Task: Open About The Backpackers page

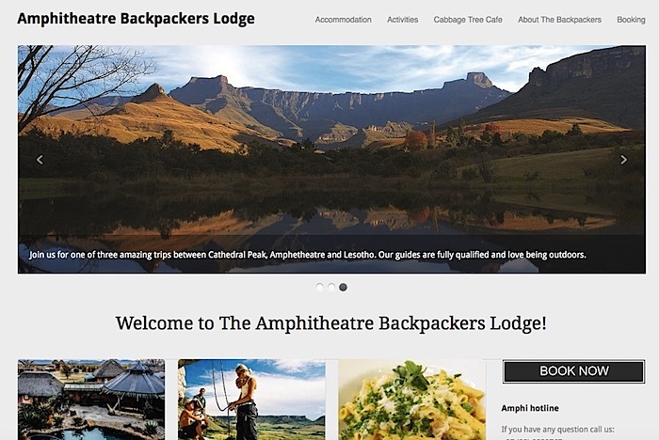Action: point(559,20)
